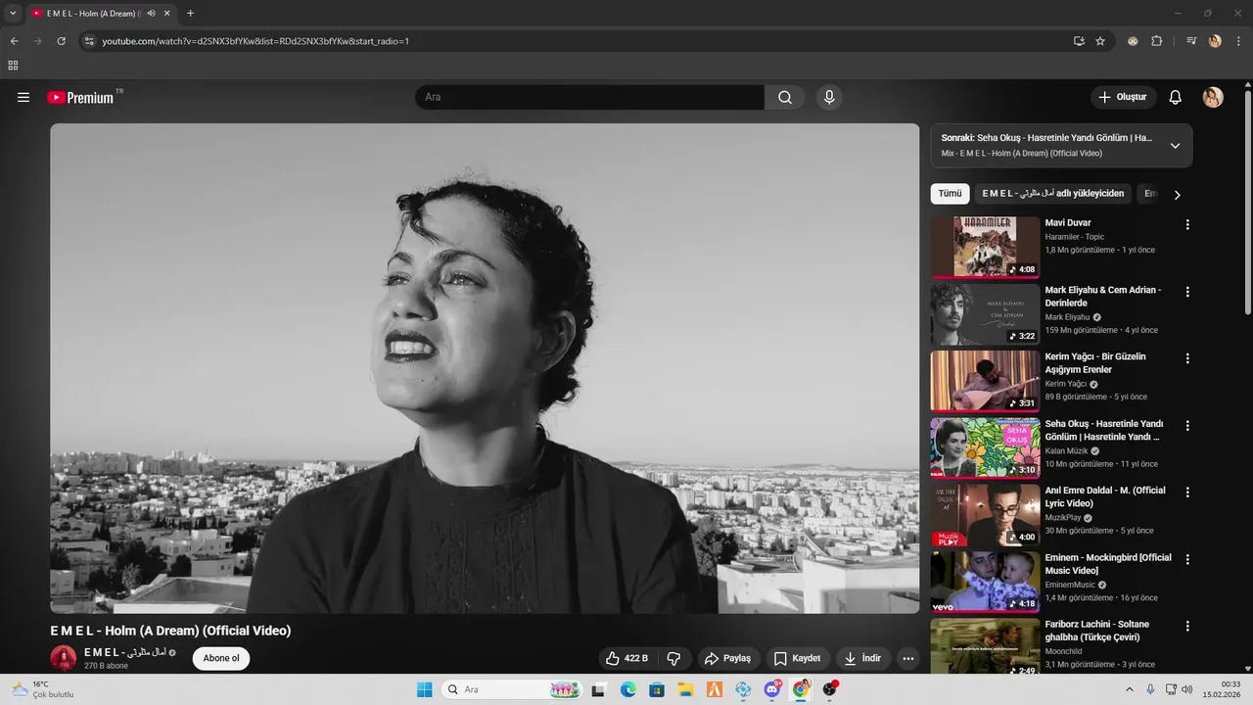View site information in address bar
This screenshot has height=705, width=1253.
click(89, 41)
